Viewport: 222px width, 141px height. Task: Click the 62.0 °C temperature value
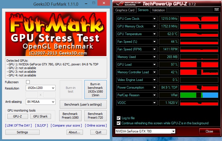point(169,34)
